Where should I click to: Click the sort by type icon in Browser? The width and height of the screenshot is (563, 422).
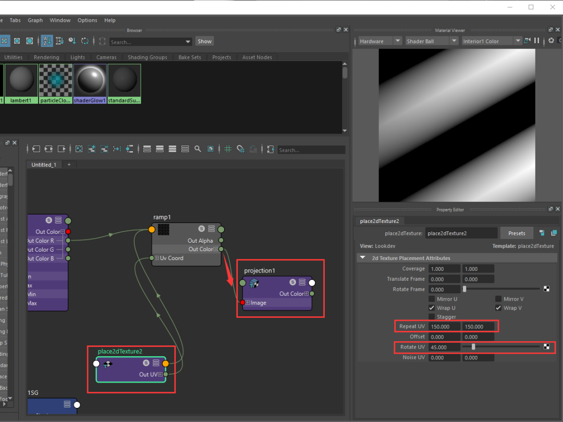pyautogui.click(x=59, y=41)
